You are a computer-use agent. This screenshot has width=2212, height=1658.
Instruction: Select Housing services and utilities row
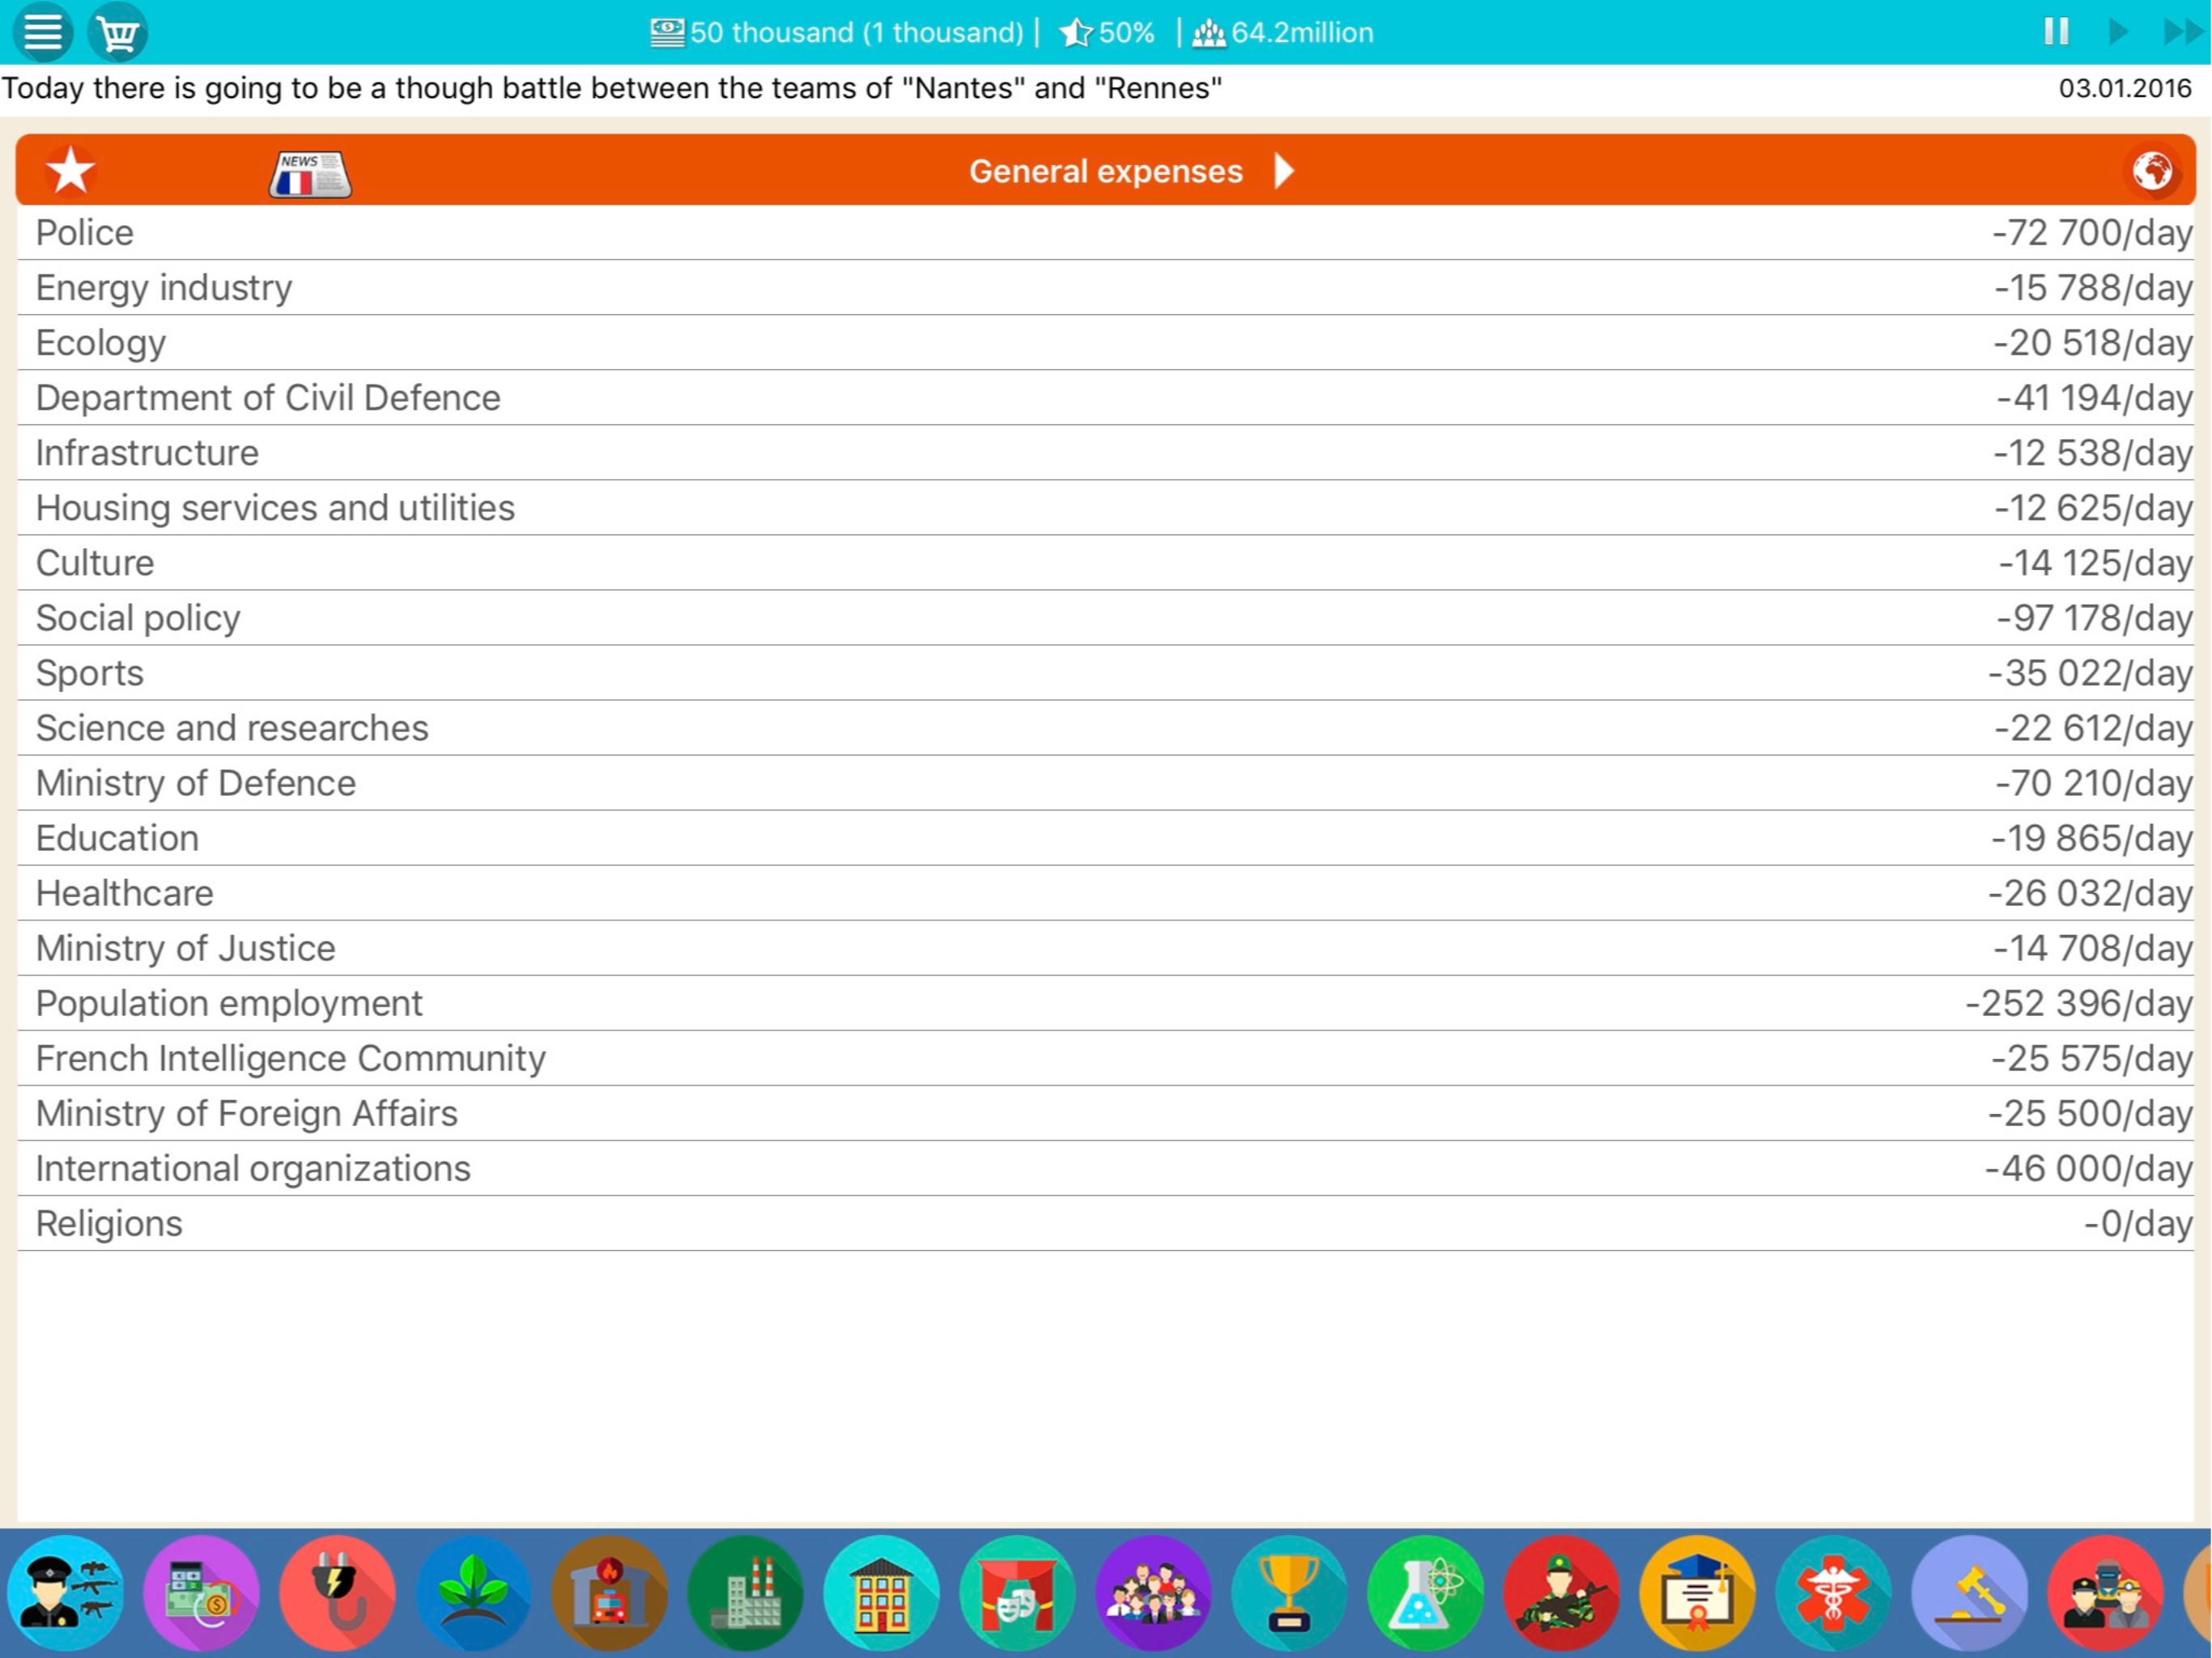pyautogui.click(x=1106, y=508)
